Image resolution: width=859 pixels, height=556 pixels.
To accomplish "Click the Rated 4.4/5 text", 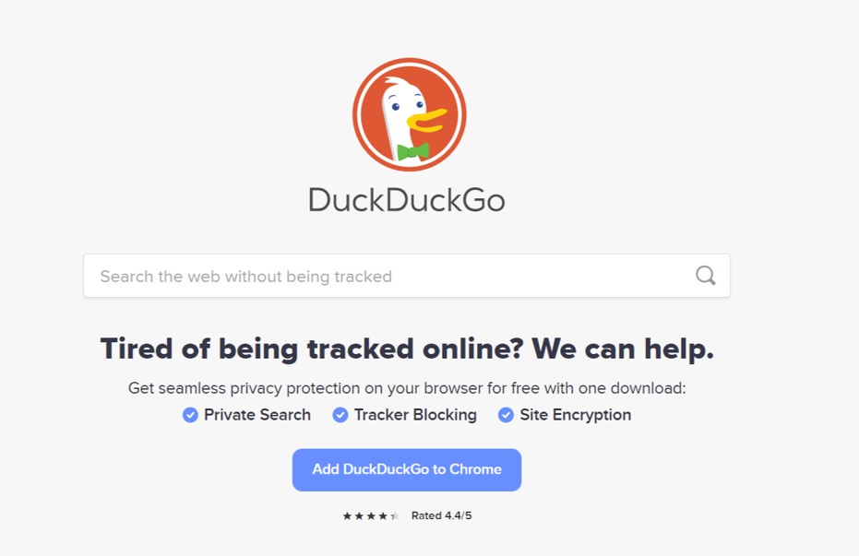I will (442, 515).
